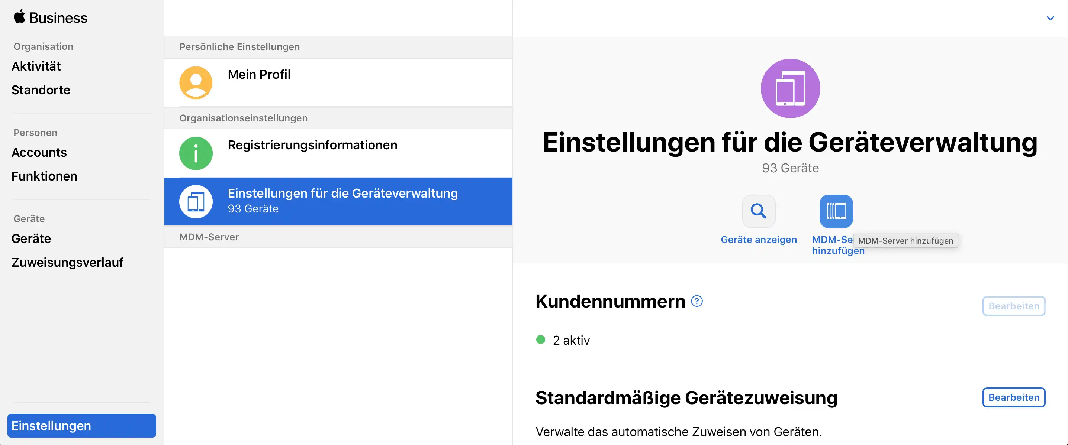
Task: Click the Organisationseinstellungen section header
Action: click(x=338, y=118)
